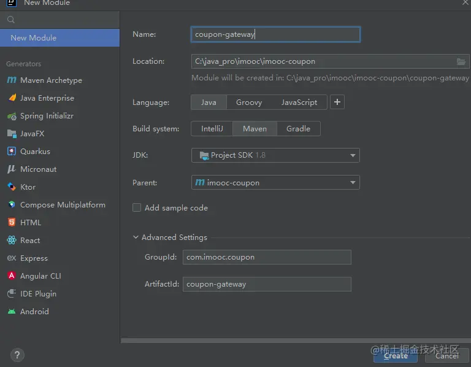This screenshot has width=471, height=367.
Task: Click the horizontal scrollbar above Create
Action: 296,341
